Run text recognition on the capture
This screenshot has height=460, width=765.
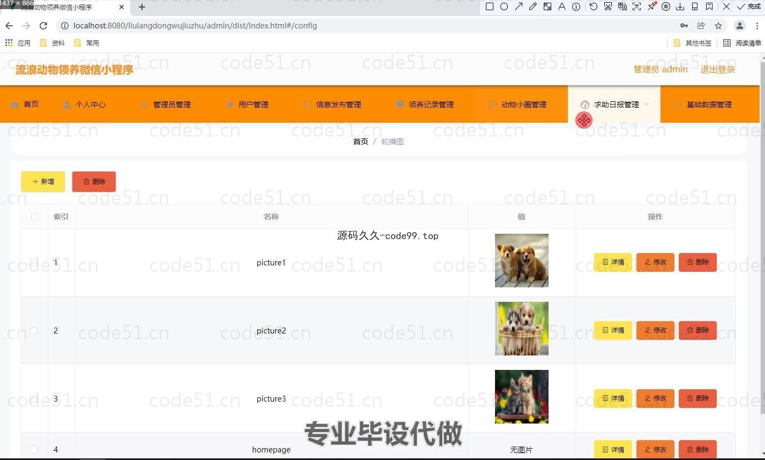(x=637, y=7)
